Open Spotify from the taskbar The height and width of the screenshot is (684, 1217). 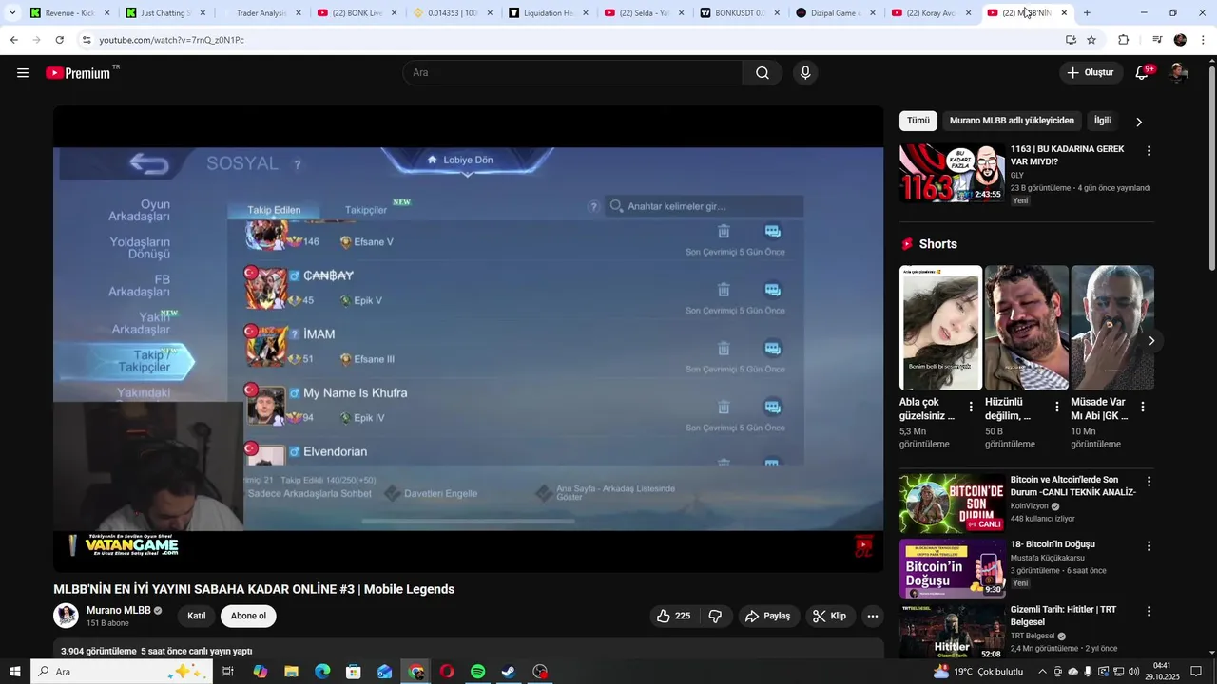tap(478, 672)
